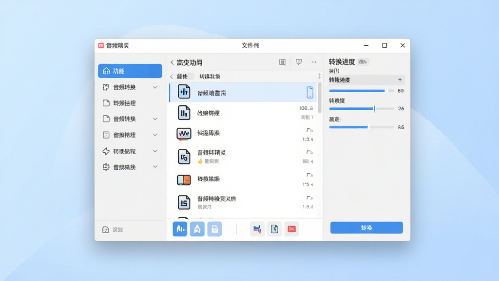Image resolution: width=499 pixels, height=281 pixels.
Task: Click the value 25 beside 转换度 slider
Action: click(x=401, y=109)
